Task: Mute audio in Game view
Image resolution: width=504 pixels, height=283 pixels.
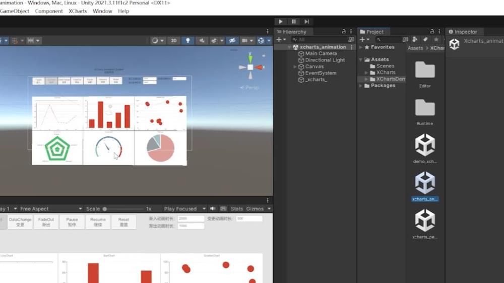Action: click(213, 209)
